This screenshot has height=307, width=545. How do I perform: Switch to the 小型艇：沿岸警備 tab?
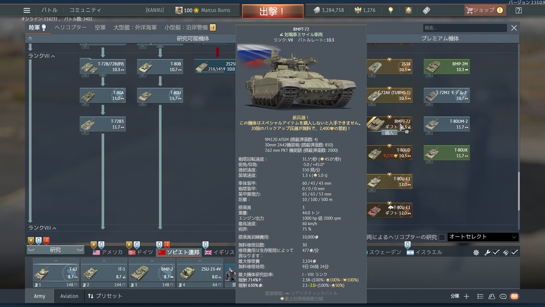(190, 28)
